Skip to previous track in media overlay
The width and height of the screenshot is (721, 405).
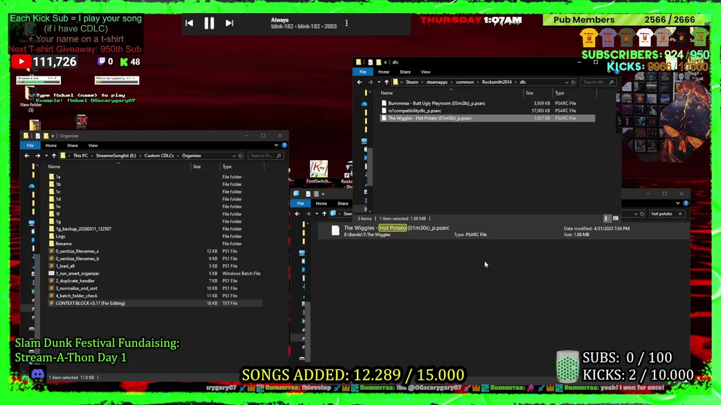pos(189,23)
